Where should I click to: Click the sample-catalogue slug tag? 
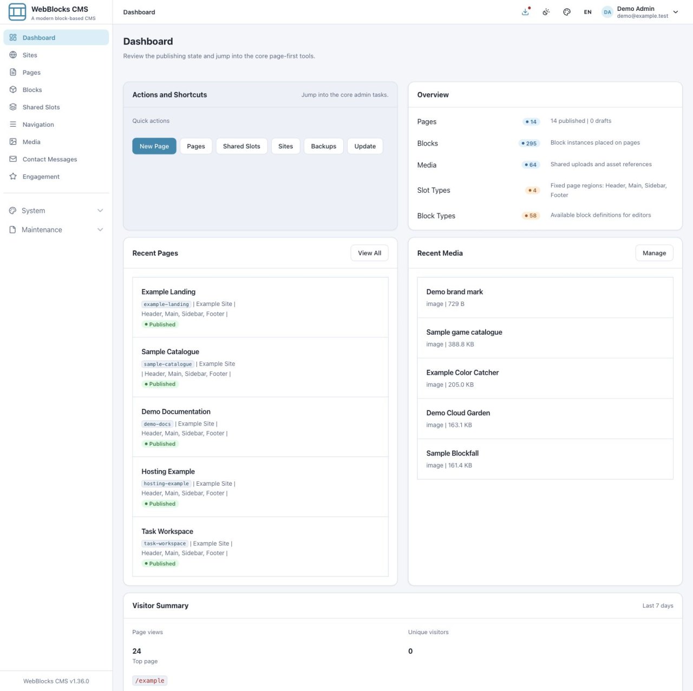168,364
